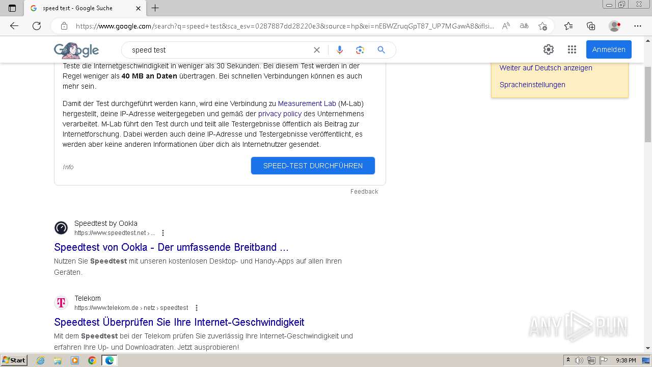Reload the page with refresh icon

click(x=37, y=26)
